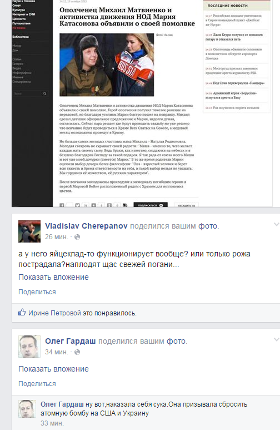
Task: Show attachment in Vladislav Cherepanov's post
Action: (53, 277)
